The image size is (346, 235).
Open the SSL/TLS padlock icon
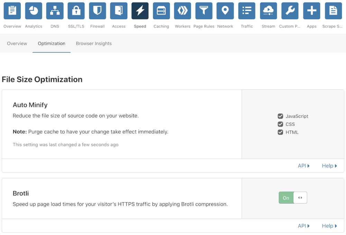(x=76, y=11)
